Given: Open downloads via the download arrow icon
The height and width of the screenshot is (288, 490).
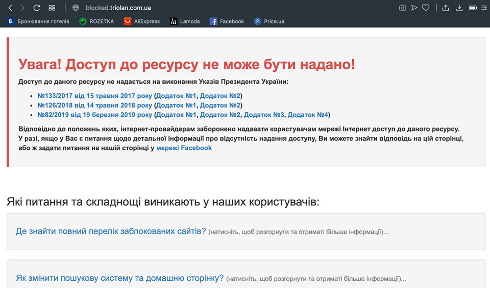Looking at the screenshot, I should coord(459,8).
